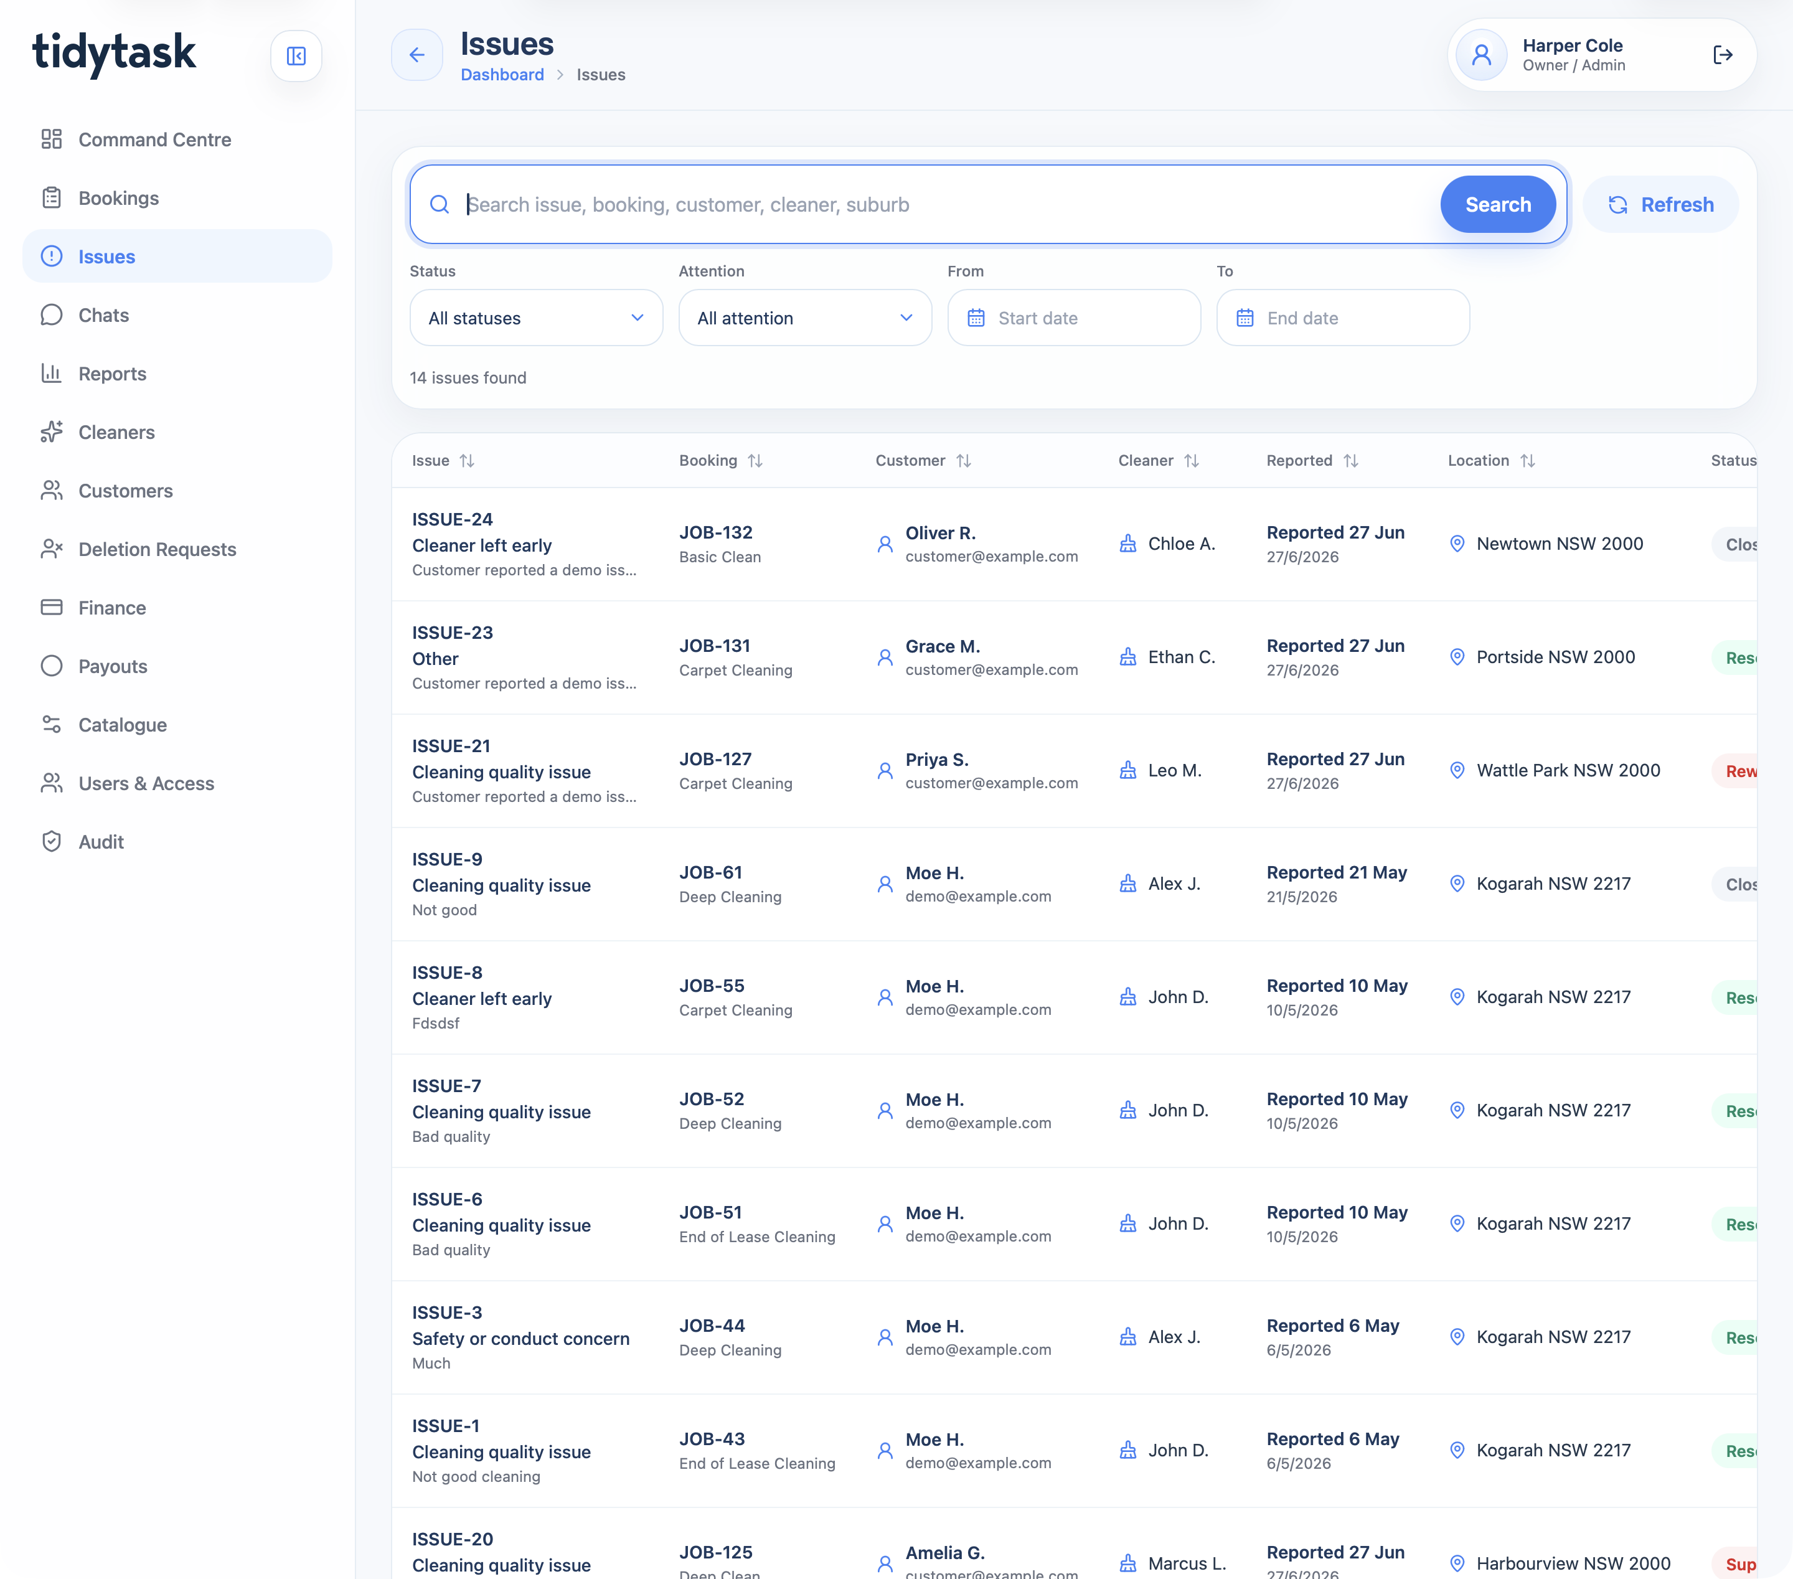Image resolution: width=1793 pixels, height=1579 pixels.
Task: Click the location pin for Newtown NSW 2000
Action: pos(1457,544)
